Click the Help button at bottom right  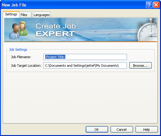tap(147, 130)
